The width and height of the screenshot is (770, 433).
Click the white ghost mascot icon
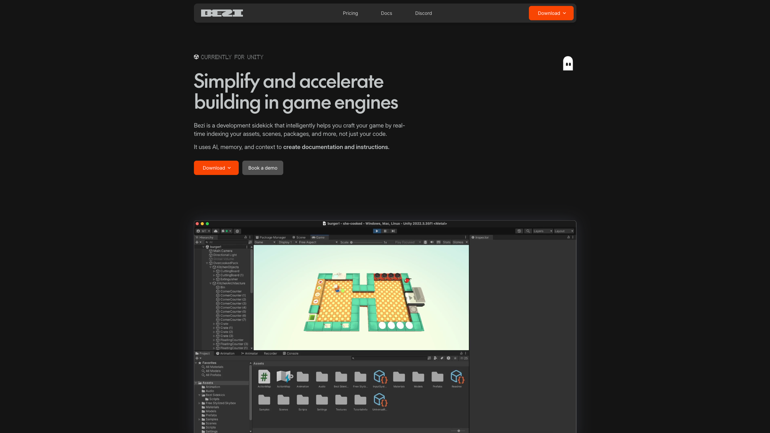[567, 63]
